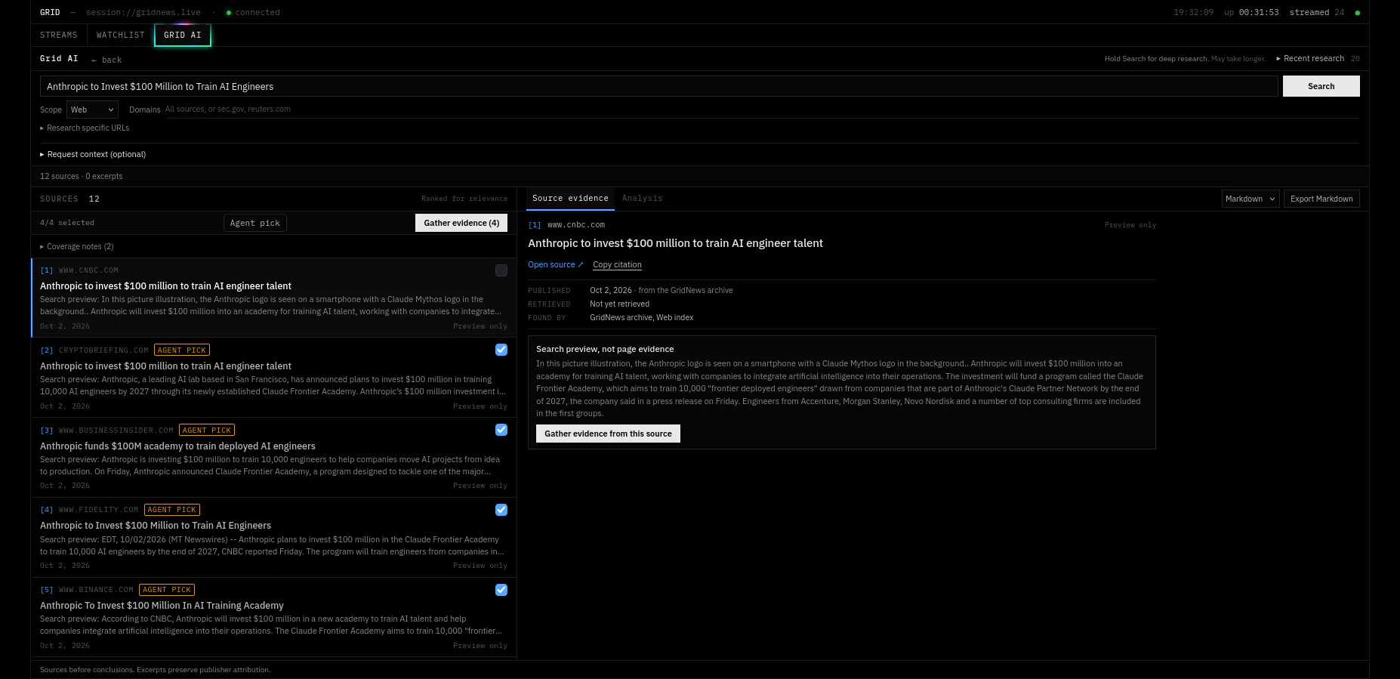The width and height of the screenshot is (1400, 679).
Task: Uncheck the fidelity.com source checkbox
Action: pos(501,510)
